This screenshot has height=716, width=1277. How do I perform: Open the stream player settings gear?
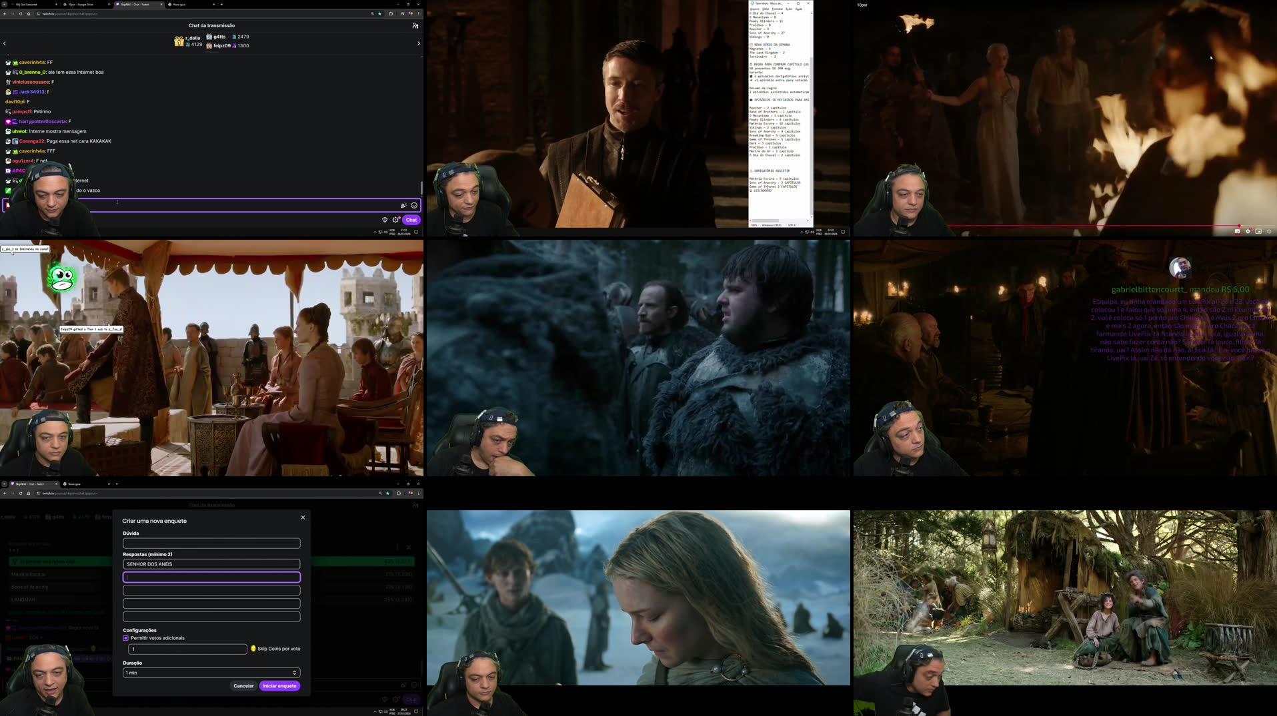tap(1247, 231)
